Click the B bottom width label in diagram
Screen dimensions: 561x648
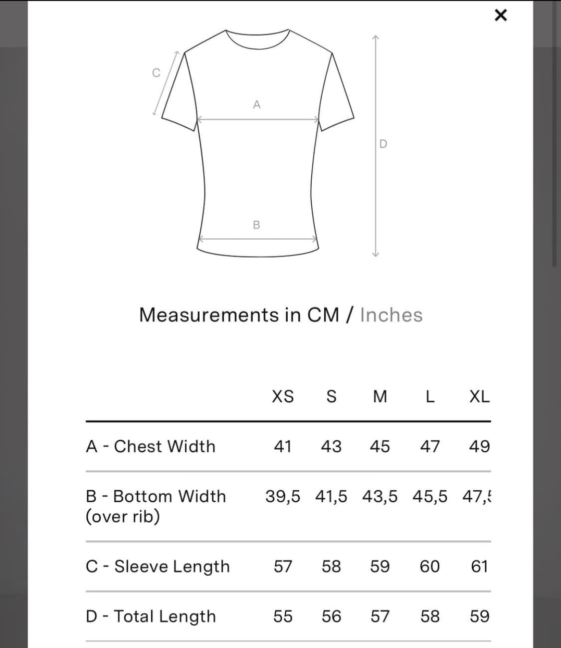pos(257,225)
